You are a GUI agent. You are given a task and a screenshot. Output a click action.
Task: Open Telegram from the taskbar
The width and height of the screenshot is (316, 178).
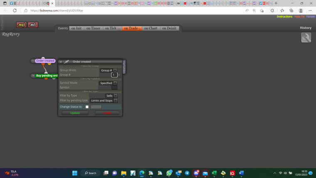click(187, 173)
